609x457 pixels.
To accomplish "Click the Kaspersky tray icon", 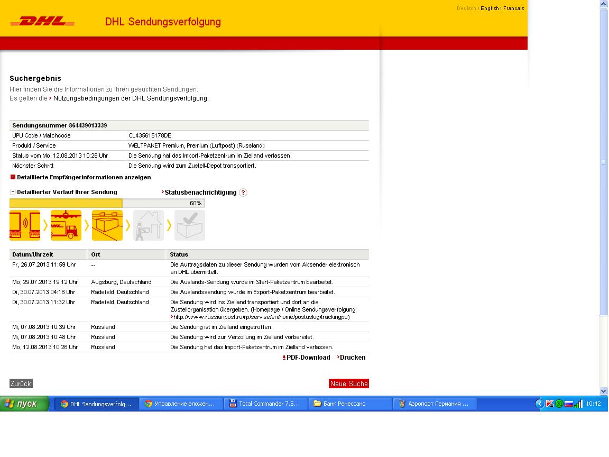I will pyautogui.click(x=550, y=404).
